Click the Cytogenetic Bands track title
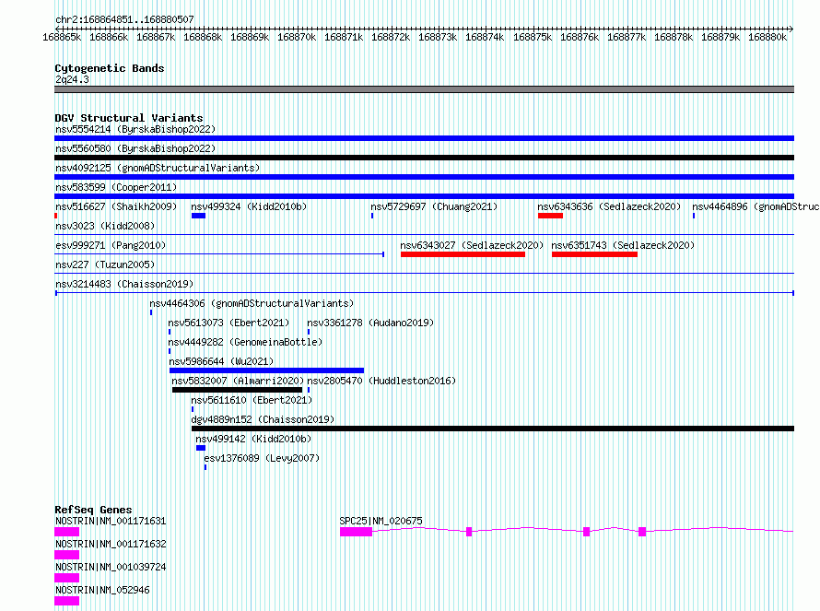The width and height of the screenshot is (820, 611). [110, 68]
